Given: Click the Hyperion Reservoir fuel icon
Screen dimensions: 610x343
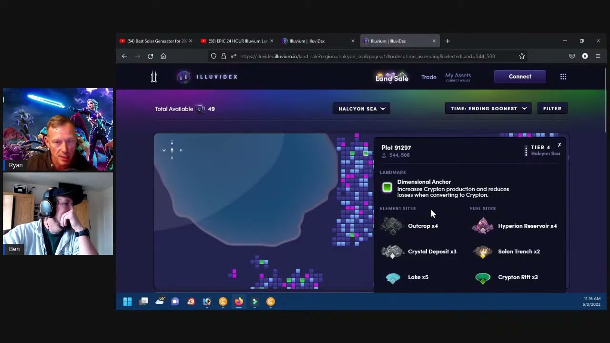Looking at the screenshot, I should 483,226.
